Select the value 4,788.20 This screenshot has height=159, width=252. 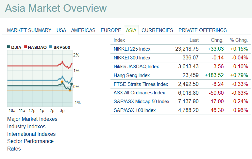(188, 110)
